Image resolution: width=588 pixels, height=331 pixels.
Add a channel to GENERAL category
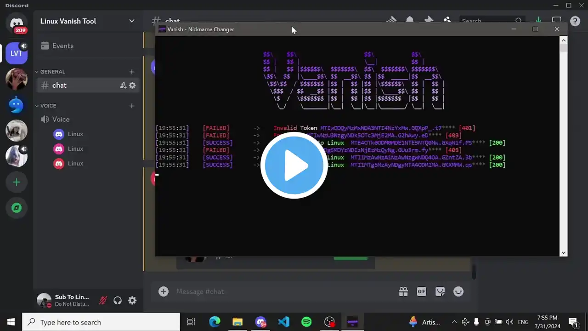click(x=132, y=72)
